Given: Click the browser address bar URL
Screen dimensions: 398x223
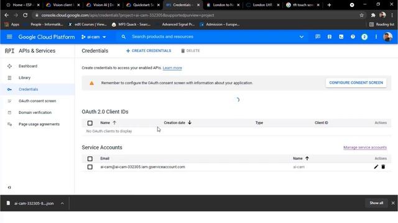Looking at the screenshot, I should [x=127, y=15].
